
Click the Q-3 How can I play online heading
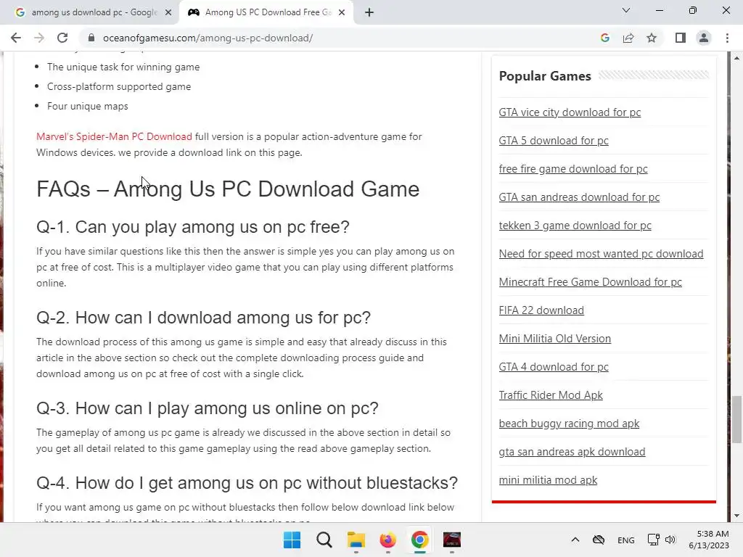pyautogui.click(x=207, y=408)
